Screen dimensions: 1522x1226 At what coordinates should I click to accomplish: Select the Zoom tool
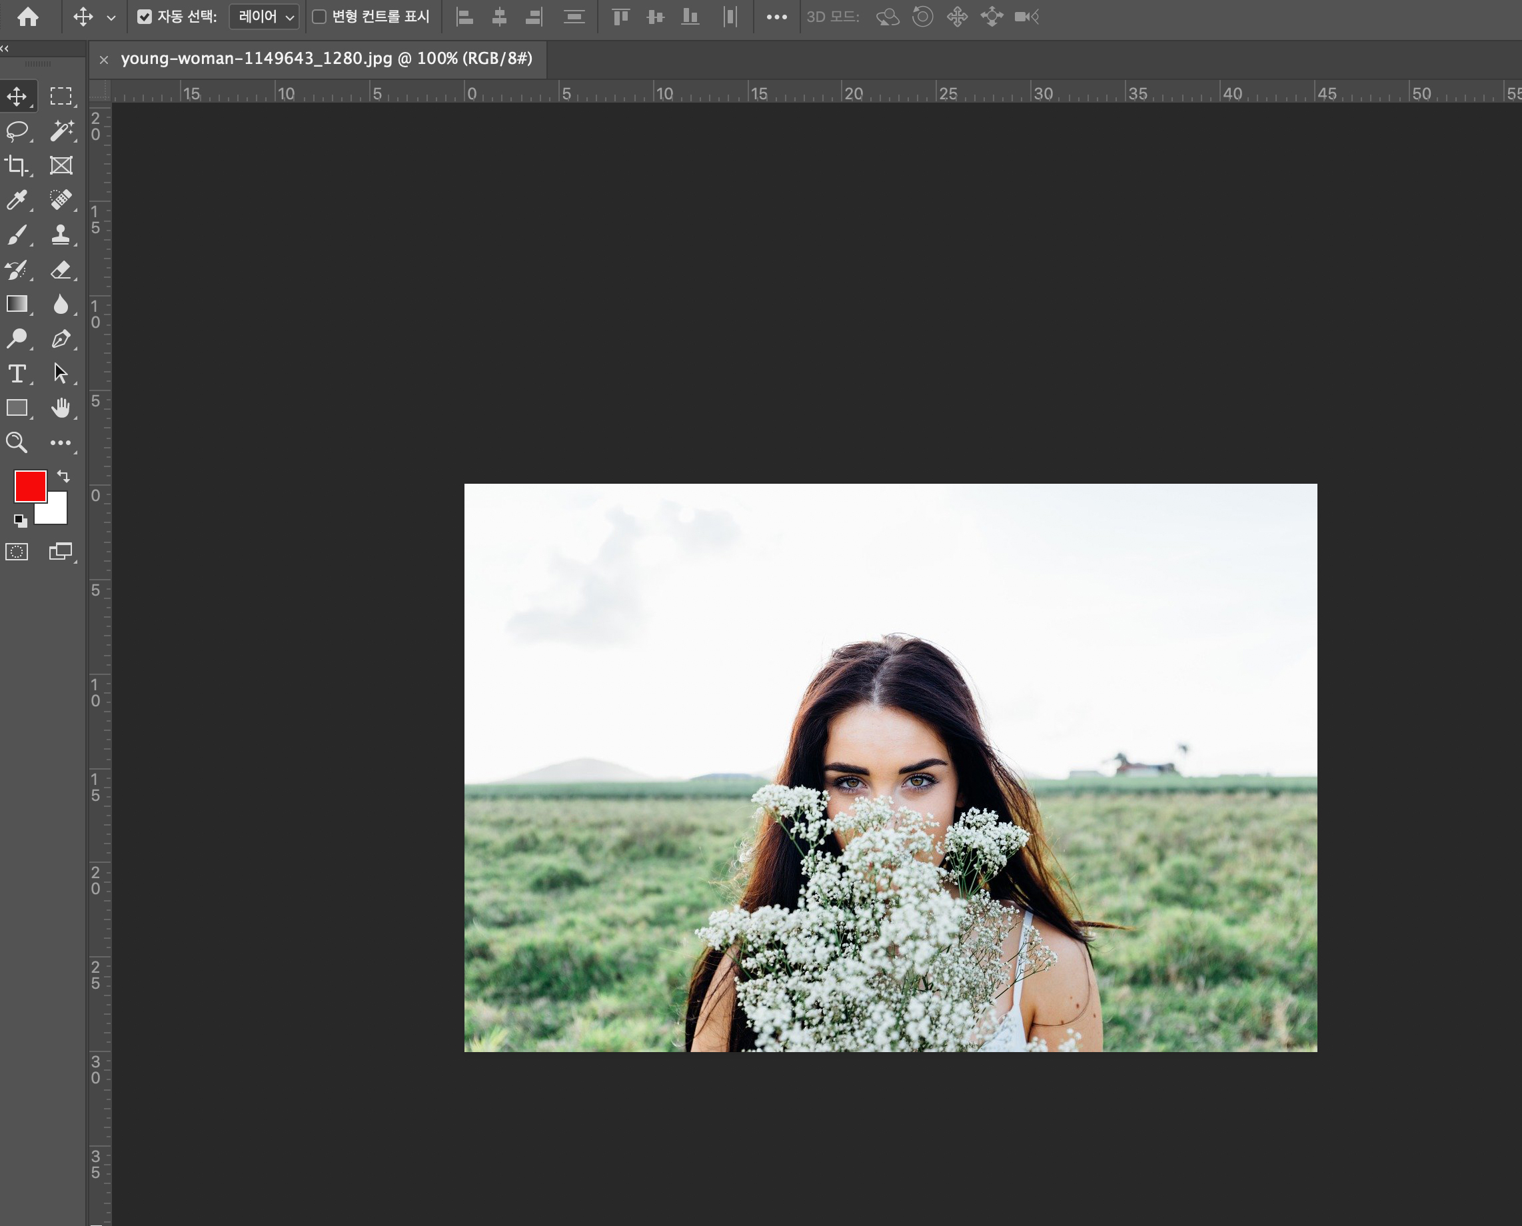click(x=17, y=443)
